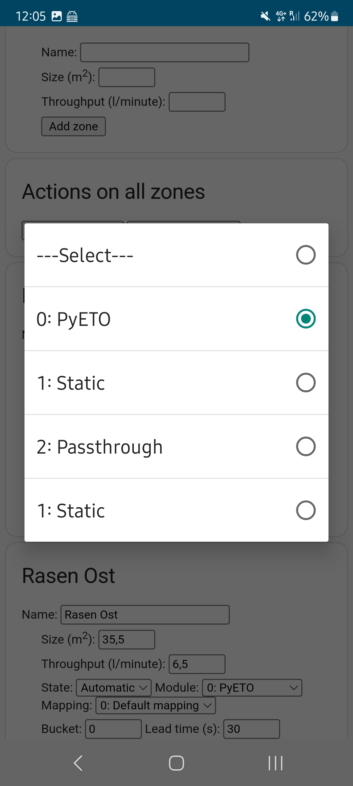Tap the home navigation button
353x786 pixels.
tap(176, 763)
